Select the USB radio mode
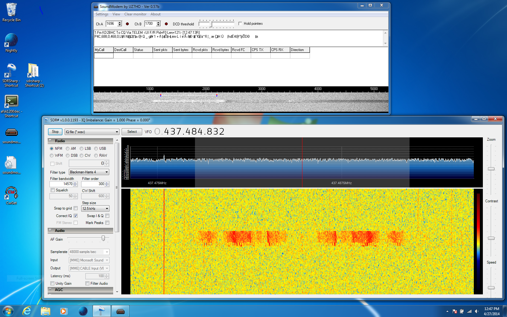 96,149
